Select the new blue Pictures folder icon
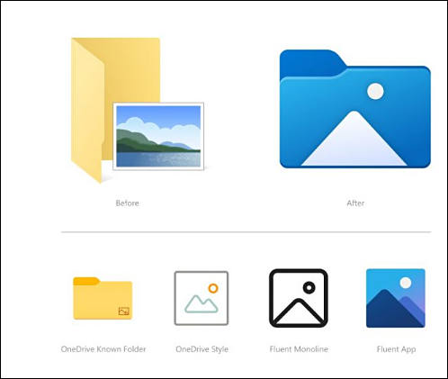Screen dimensions: 448x379 pyautogui.click(x=355, y=109)
